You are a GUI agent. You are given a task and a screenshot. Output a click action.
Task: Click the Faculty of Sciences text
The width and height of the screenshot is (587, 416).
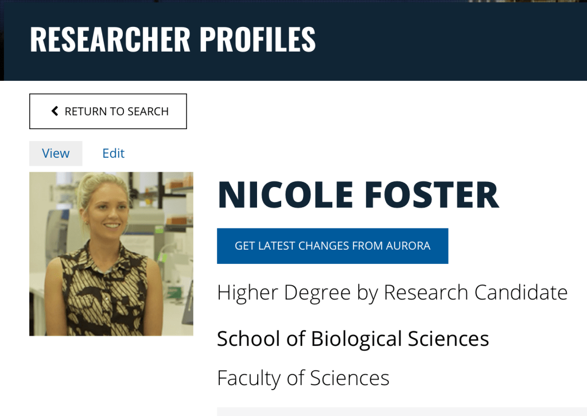303,378
